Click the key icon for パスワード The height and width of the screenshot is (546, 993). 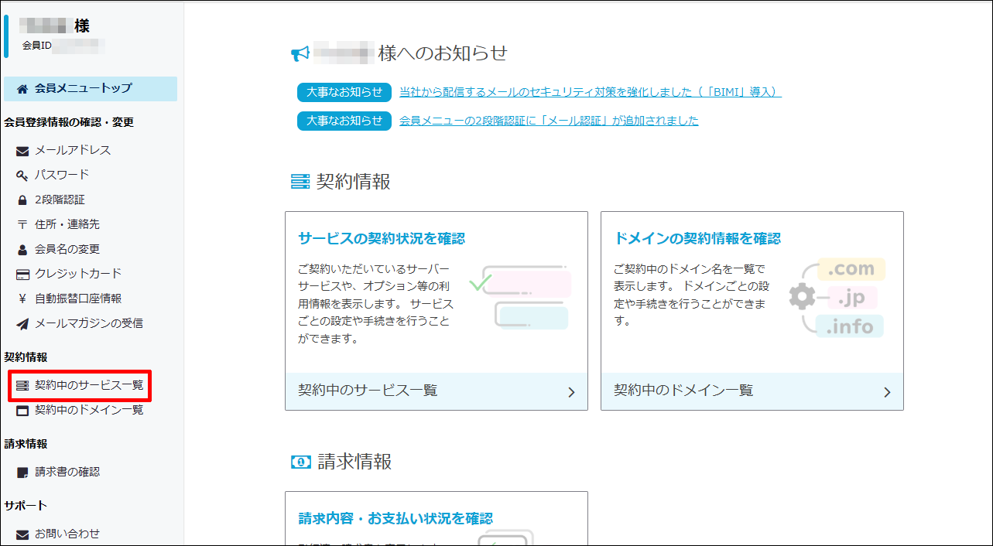(22, 176)
